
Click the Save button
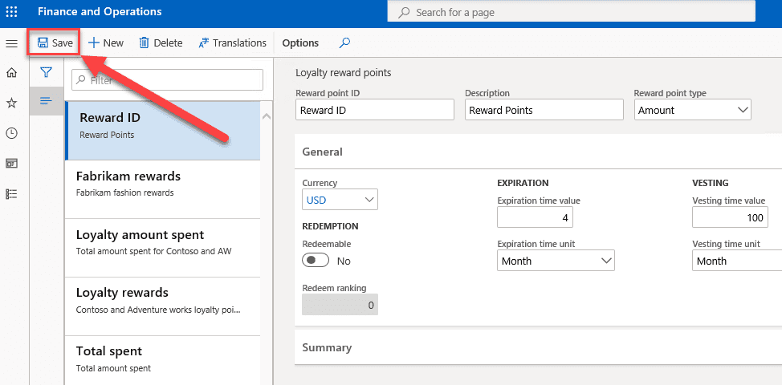click(x=55, y=43)
